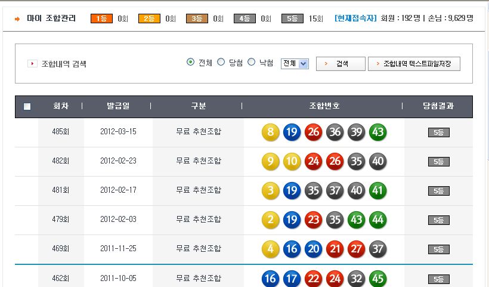Click yellow ball number 8 in 485회 row
Image resolution: width=489 pixels, height=287 pixels.
(271, 132)
